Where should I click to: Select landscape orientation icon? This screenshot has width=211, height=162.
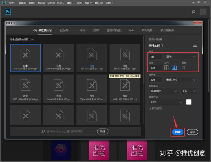174,68
